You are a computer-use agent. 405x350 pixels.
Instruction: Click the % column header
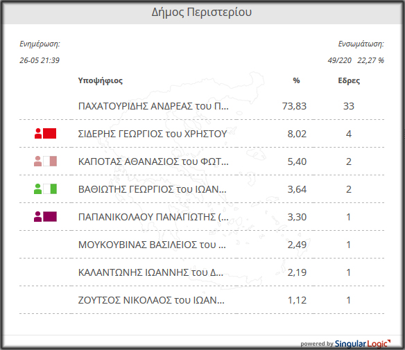(296, 80)
